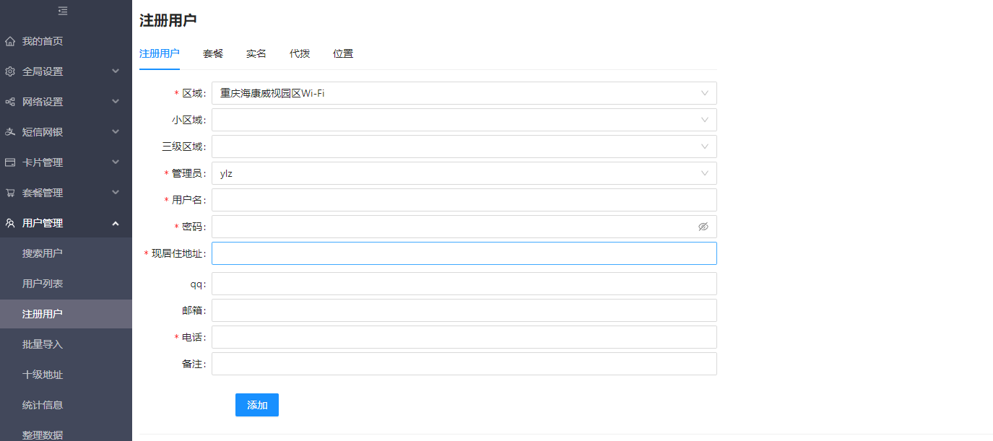Switch to the 实名 tab
This screenshot has height=441, width=993.
[x=256, y=53]
